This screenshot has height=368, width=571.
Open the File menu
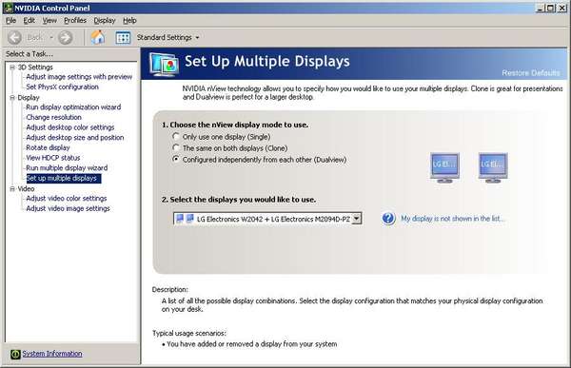(x=10, y=20)
